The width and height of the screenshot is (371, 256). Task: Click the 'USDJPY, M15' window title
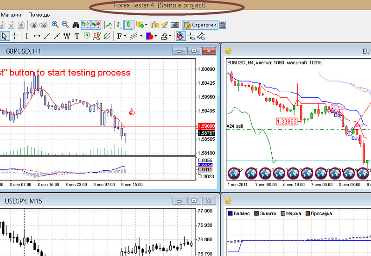coord(23,201)
